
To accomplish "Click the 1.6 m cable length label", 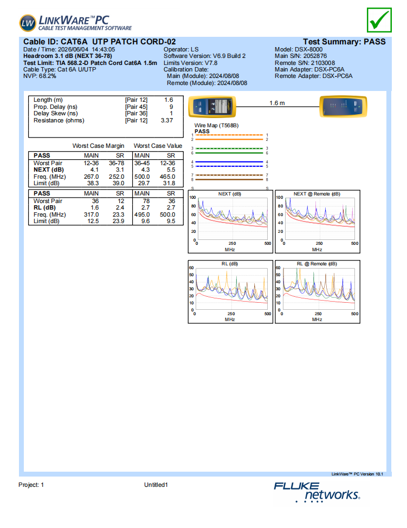I will click(x=277, y=103).
